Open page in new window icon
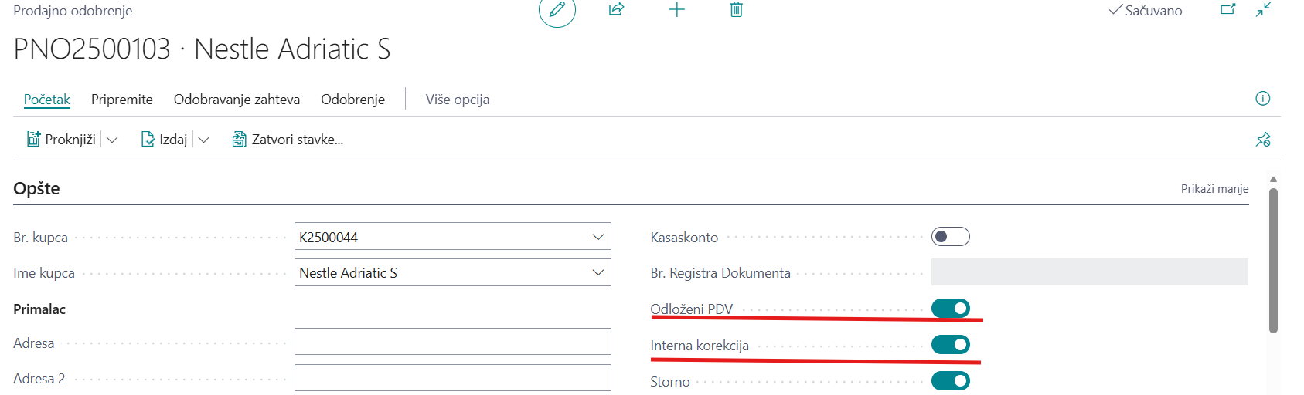The height and width of the screenshot is (395, 1304). [x=1227, y=10]
